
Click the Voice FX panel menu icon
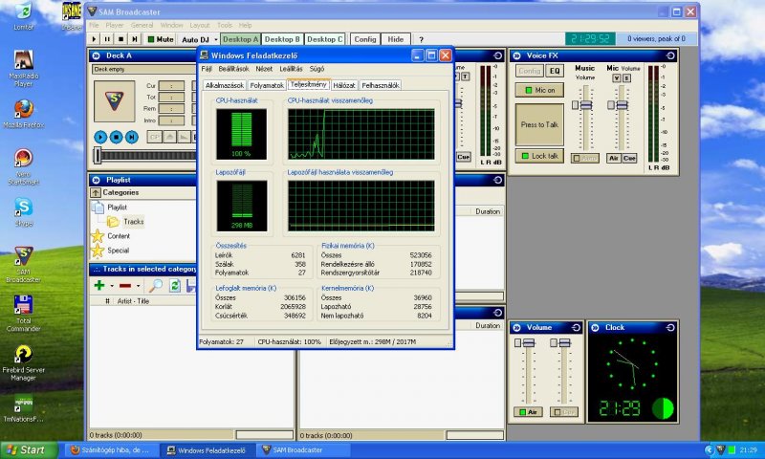pos(516,55)
